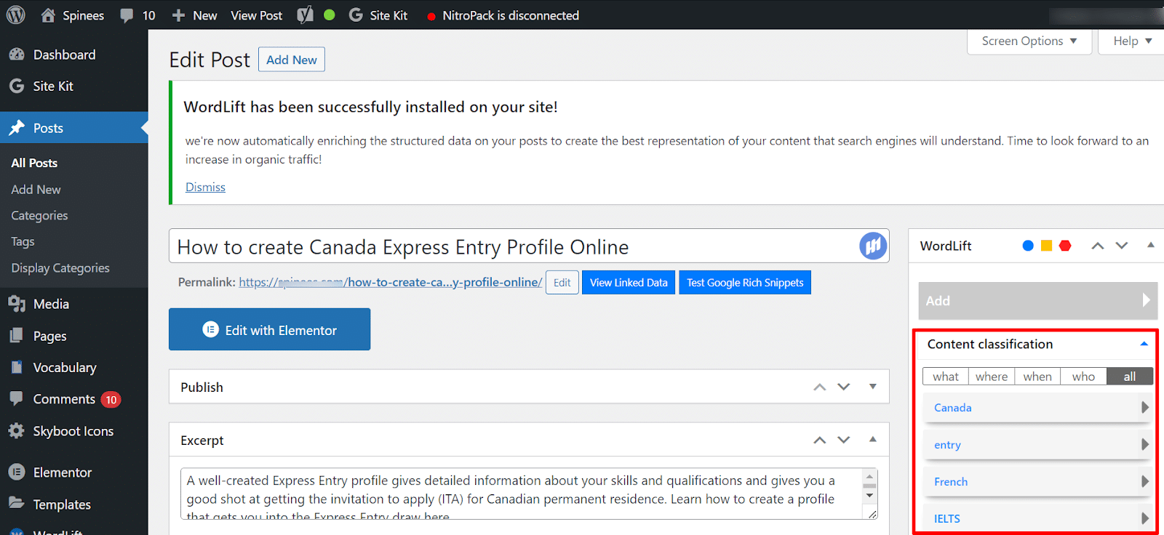Collapse the Content classification section

[x=1144, y=344]
